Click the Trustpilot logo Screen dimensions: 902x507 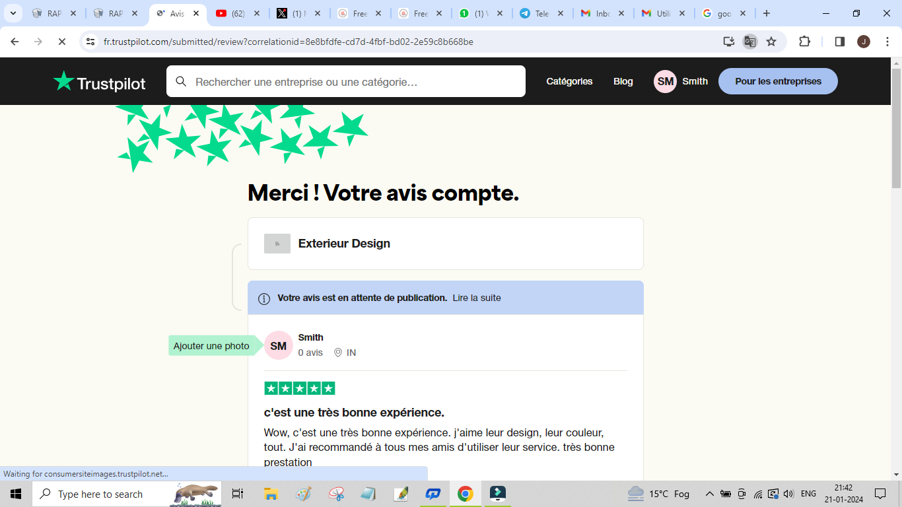click(x=99, y=82)
